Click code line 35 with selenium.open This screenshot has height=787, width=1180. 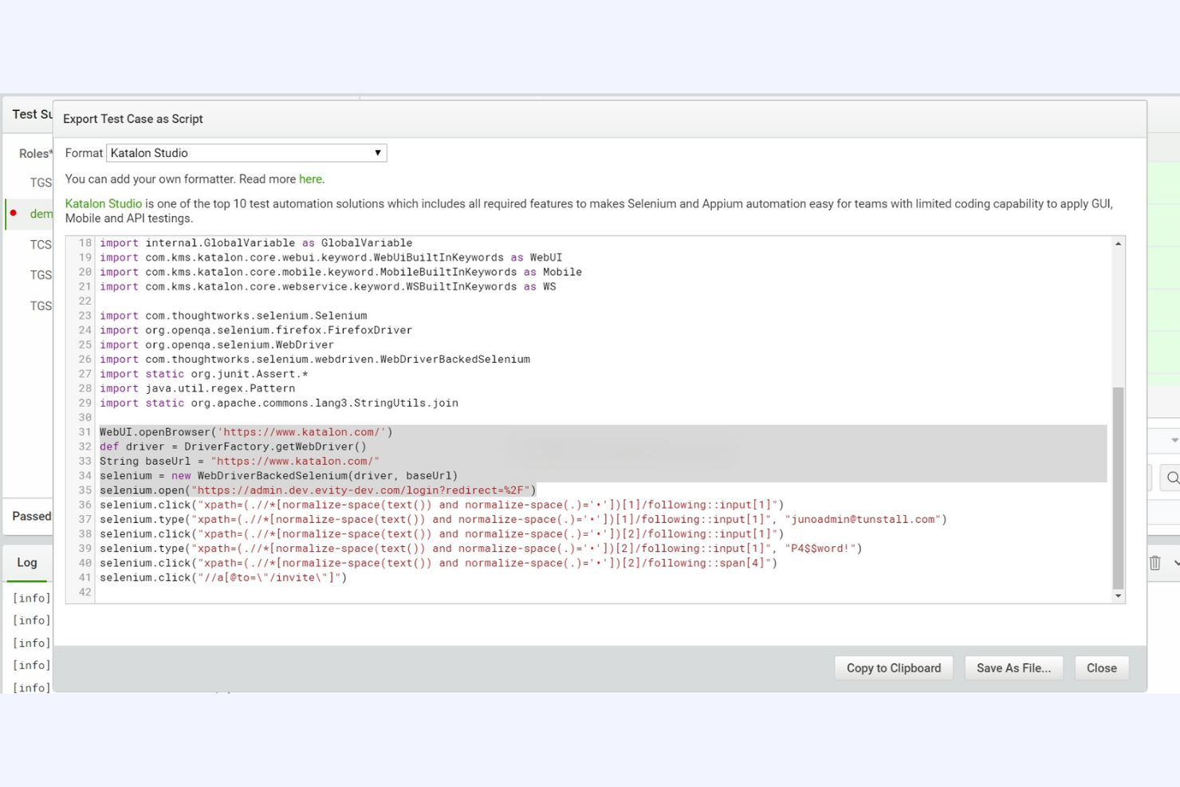[319, 490]
